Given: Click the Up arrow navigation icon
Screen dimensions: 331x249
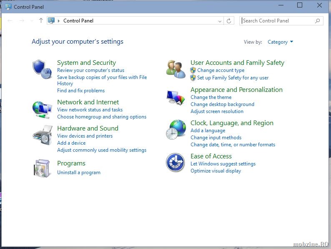Looking at the screenshot, I should 41,20.
